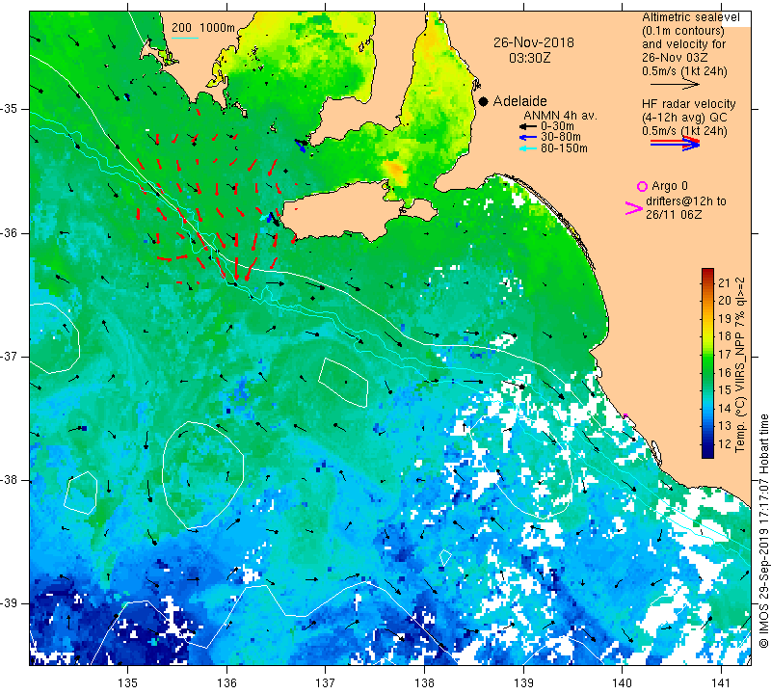Click the 136 longitude axis label
This screenshot has width=771, height=694.
pos(226,683)
